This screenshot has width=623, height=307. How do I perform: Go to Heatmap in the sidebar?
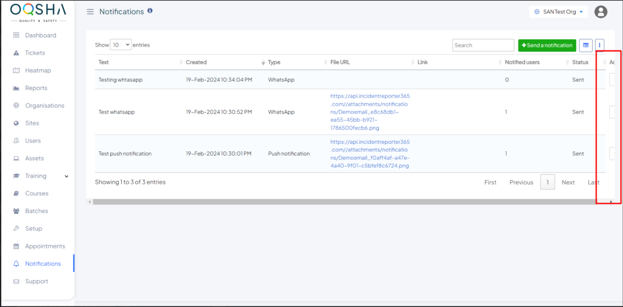point(38,70)
